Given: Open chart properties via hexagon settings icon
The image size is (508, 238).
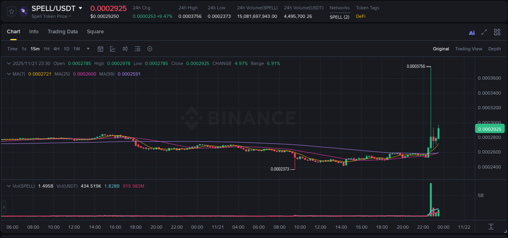Looking at the screenshot, I should click(x=150, y=49).
